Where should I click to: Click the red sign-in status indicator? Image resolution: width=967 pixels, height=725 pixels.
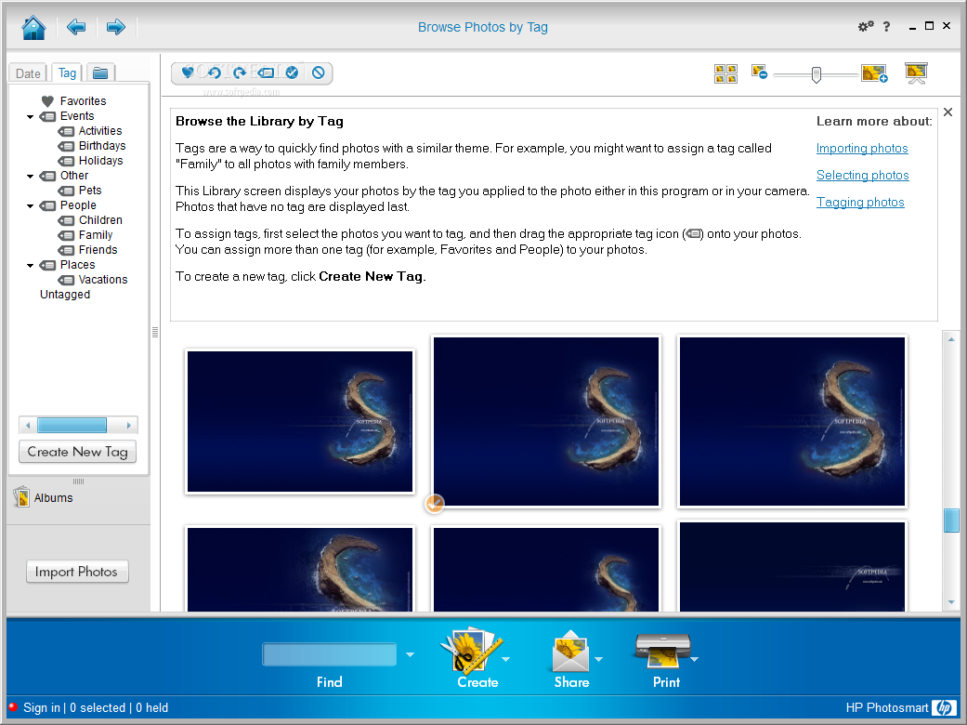coord(12,707)
